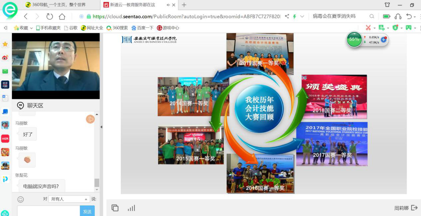Click the headphones icon in browser toolbar
The height and width of the screenshot is (216, 421).
[x=398, y=16]
